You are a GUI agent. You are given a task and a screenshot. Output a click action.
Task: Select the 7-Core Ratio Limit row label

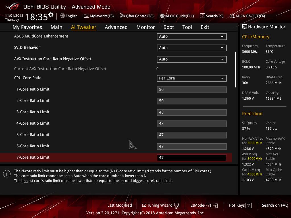coord(33,157)
